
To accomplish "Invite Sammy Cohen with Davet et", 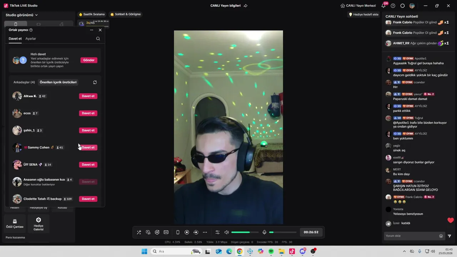I will [88, 147].
